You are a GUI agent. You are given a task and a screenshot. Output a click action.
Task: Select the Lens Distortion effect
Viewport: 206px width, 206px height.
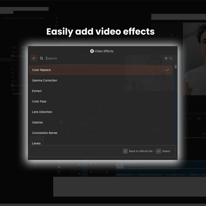pos(101,112)
